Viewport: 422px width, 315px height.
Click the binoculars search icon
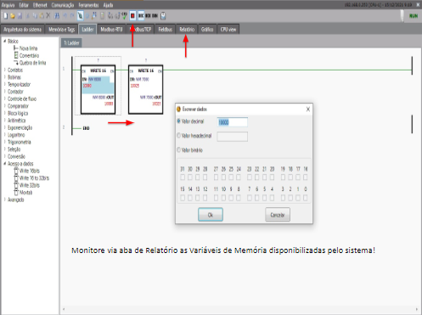57,16
